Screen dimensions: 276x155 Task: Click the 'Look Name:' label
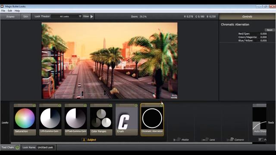click(29, 147)
